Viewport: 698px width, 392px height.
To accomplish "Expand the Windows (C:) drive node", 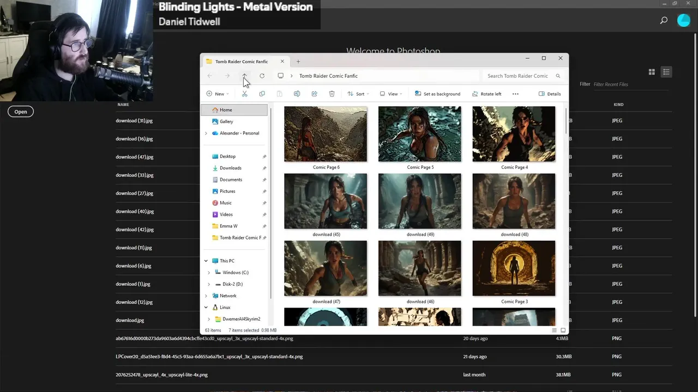I will [209, 272].
